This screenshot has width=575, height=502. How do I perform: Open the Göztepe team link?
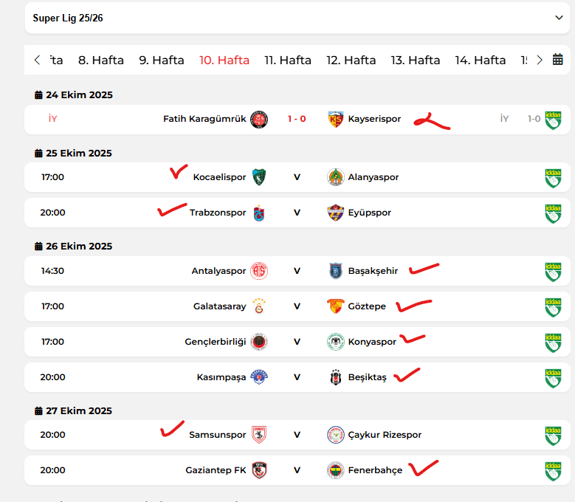click(367, 306)
